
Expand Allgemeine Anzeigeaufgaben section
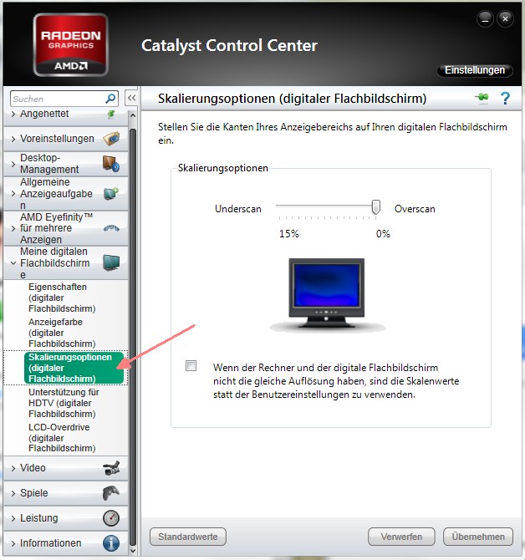(x=13, y=194)
